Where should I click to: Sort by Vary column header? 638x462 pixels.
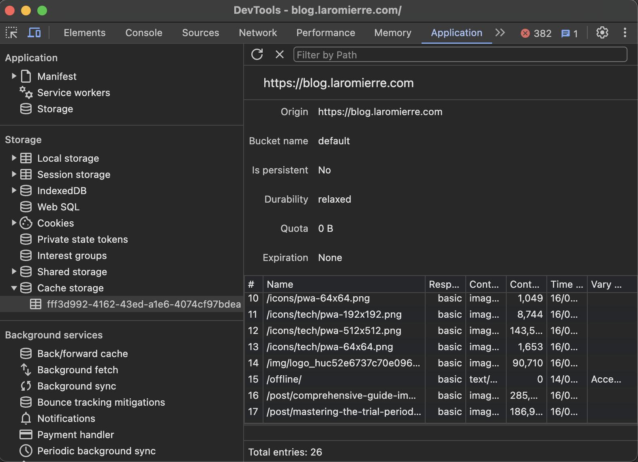[x=612, y=284]
